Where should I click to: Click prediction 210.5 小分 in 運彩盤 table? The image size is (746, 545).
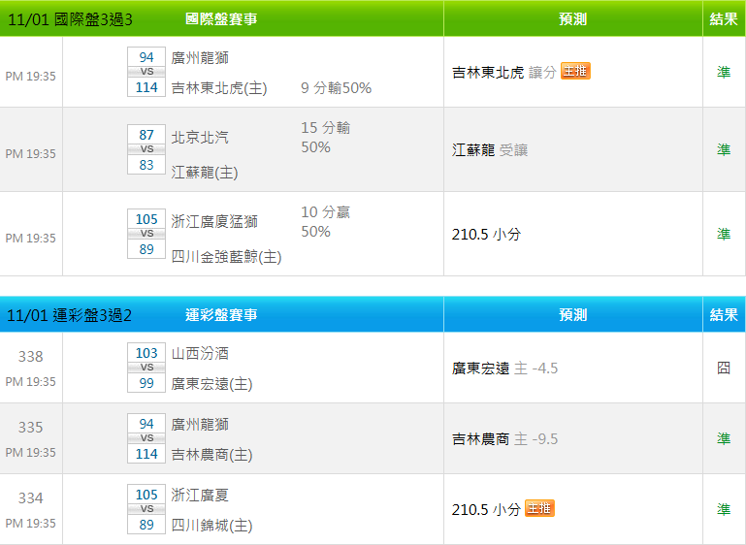486,510
